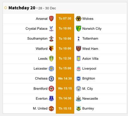The image size is (128, 116).
Task: Click the Arsenal club crest
Action: point(51,19)
